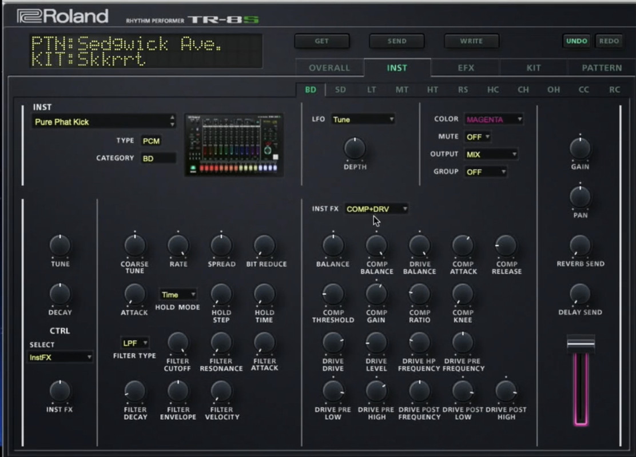Click the FILTER CUTOFF knob
Viewport: 636px width, 457px height.
coord(178,343)
